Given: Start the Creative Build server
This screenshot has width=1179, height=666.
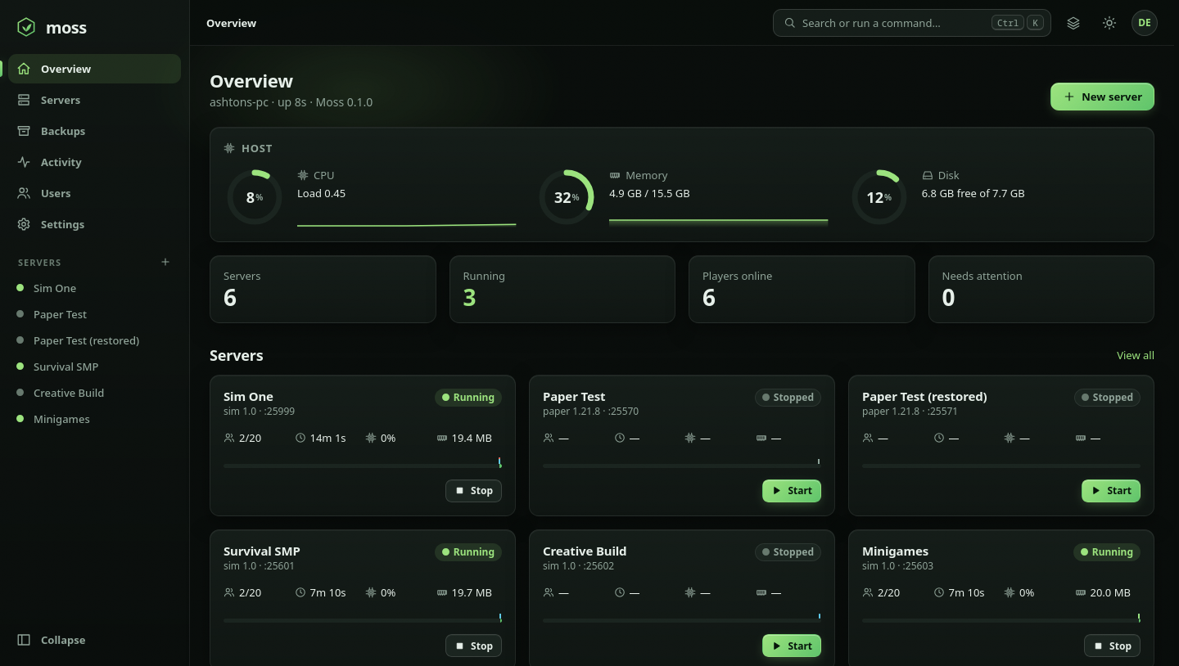Looking at the screenshot, I should point(792,646).
